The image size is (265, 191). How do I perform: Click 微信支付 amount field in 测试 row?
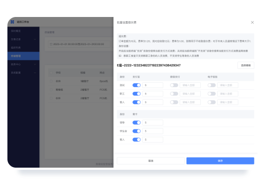[x=190, y=85]
